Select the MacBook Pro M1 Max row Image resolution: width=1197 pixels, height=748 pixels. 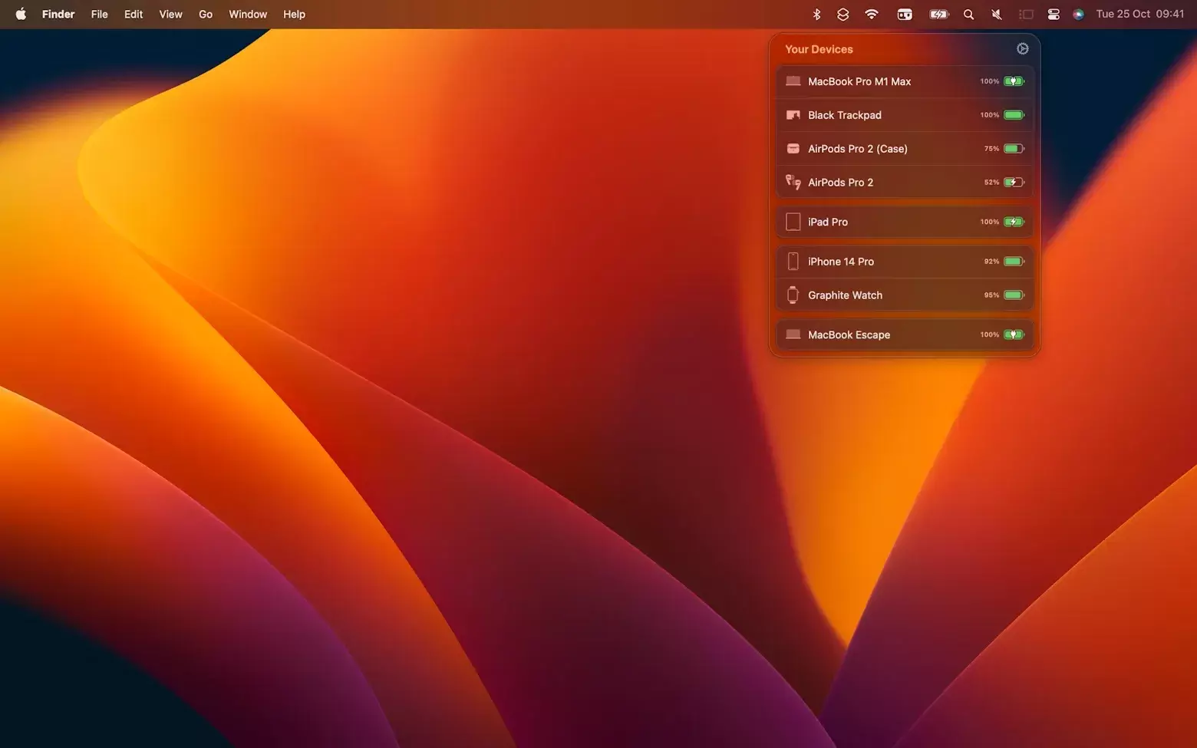(904, 81)
